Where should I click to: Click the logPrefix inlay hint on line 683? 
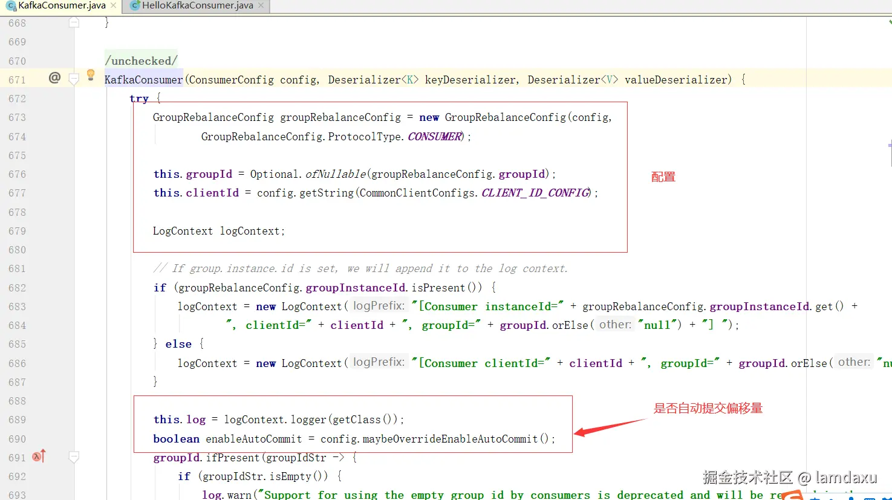[x=379, y=306]
